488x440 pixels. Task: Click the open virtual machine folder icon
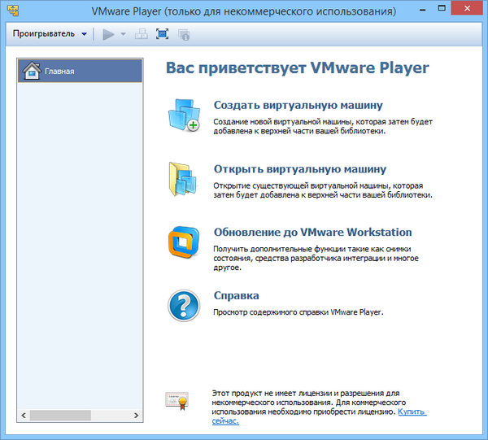(x=183, y=179)
